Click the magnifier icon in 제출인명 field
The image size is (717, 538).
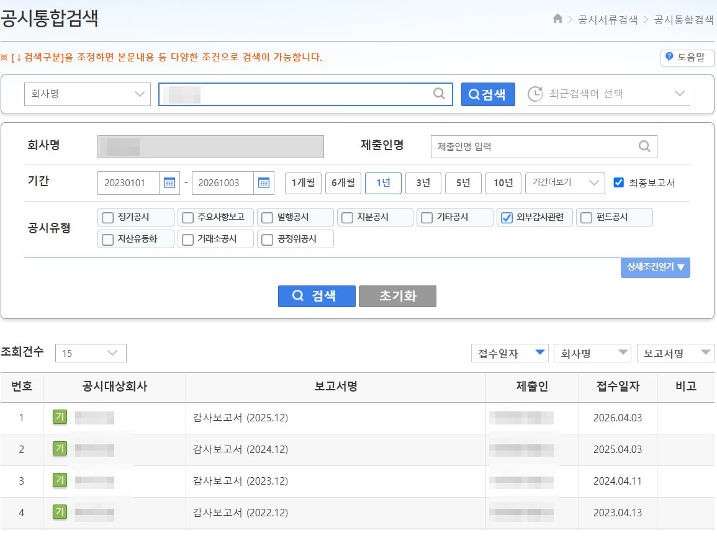tap(644, 146)
